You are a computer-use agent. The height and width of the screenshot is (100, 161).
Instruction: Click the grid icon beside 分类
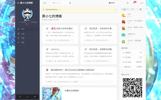tap(19, 34)
